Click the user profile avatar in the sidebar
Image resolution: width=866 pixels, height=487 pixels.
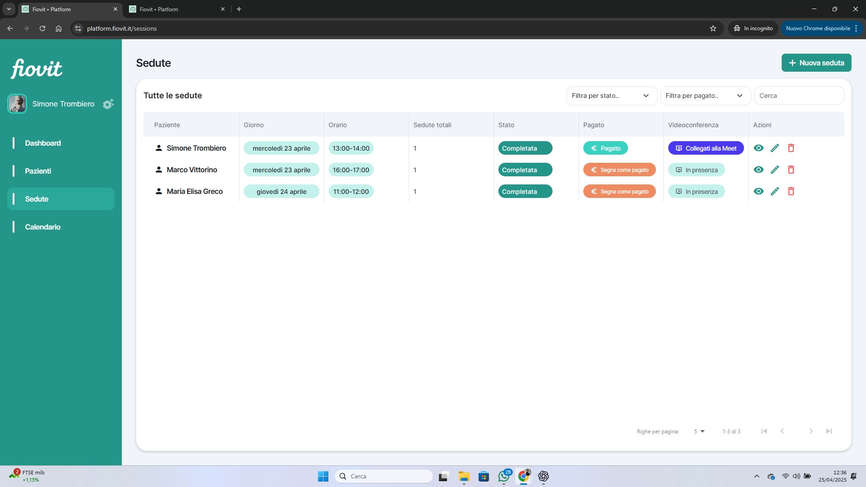click(x=17, y=104)
